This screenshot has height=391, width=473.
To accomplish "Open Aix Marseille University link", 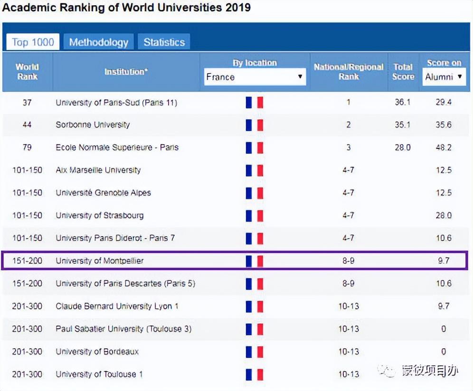I will (x=98, y=170).
